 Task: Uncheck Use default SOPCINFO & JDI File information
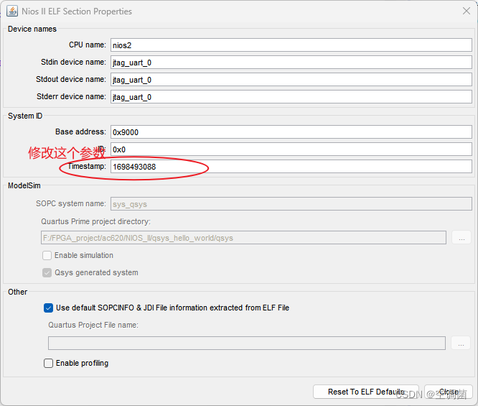pos(48,308)
